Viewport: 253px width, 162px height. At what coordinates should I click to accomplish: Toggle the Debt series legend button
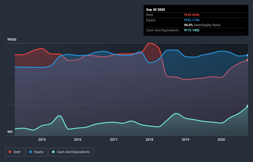coord(15,152)
